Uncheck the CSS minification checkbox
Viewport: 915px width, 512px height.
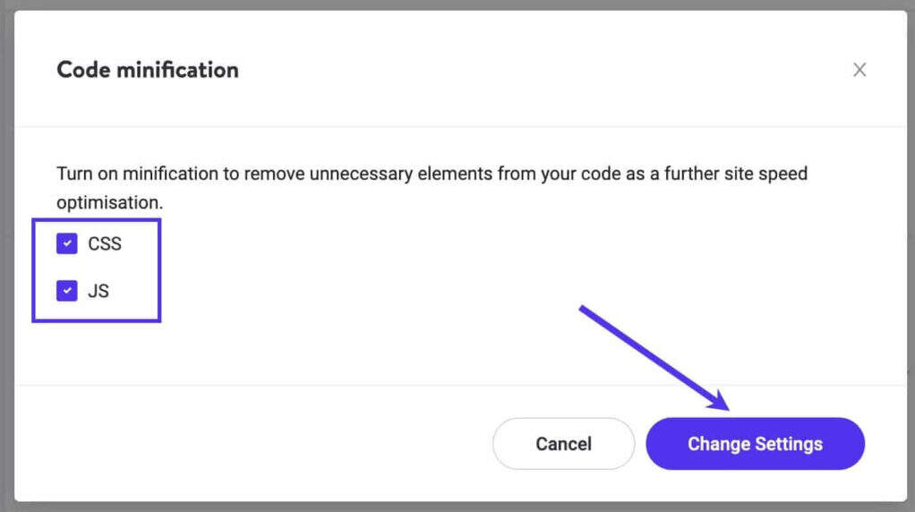click(x=67, y=244)
